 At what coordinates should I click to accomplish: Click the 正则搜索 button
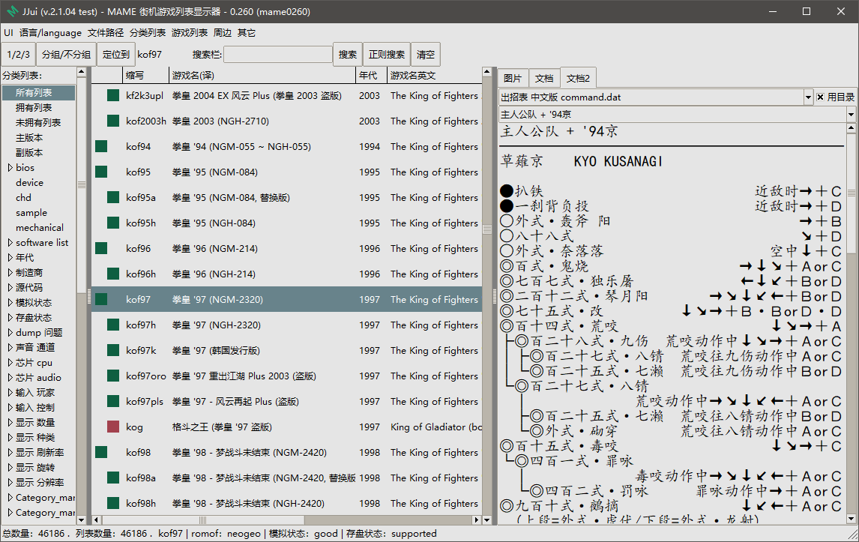387,54
